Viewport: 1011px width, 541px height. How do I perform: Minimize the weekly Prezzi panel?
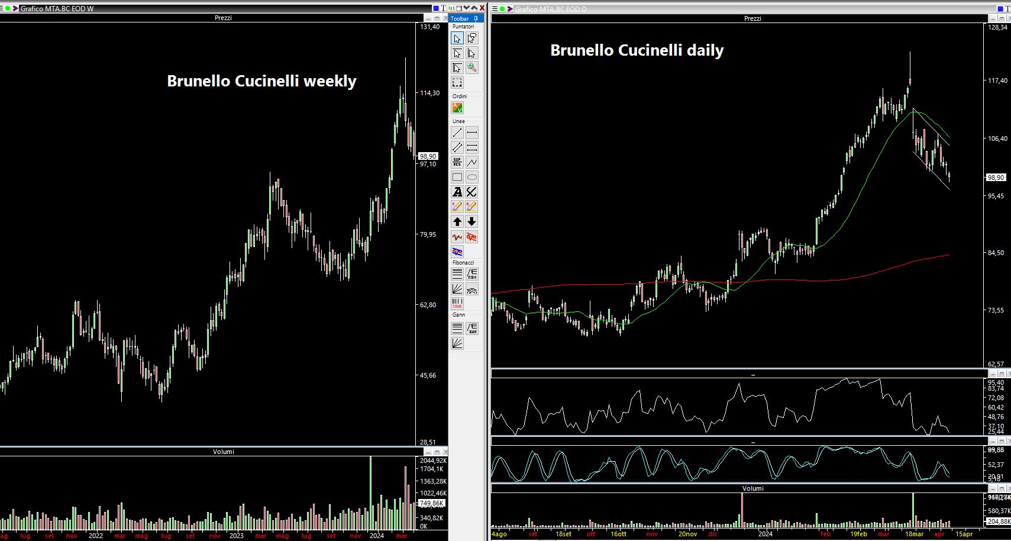pos(428,18)
